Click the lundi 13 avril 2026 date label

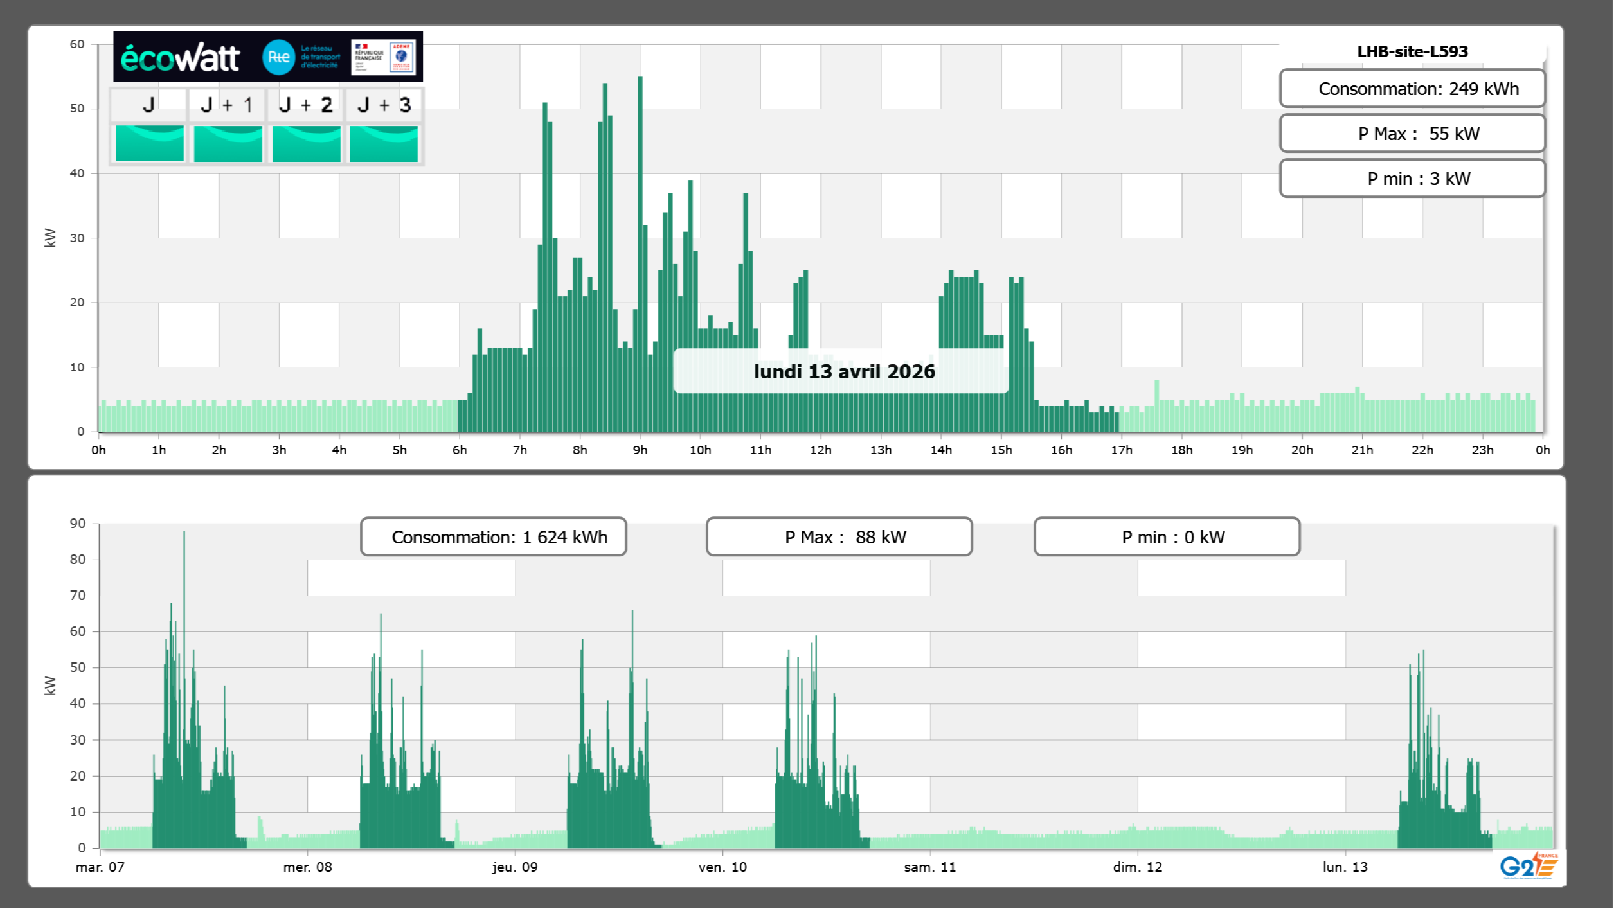[x=843, y=371]
